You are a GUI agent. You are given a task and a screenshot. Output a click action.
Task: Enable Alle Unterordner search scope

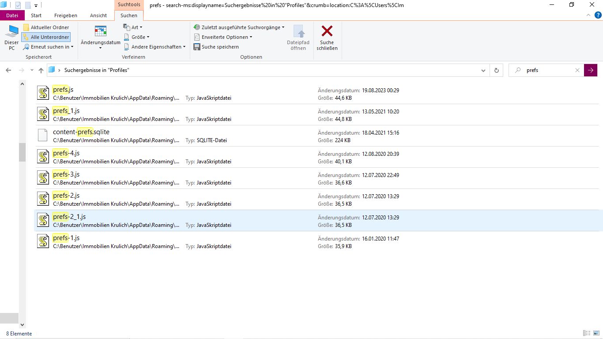tap(46, 37)
